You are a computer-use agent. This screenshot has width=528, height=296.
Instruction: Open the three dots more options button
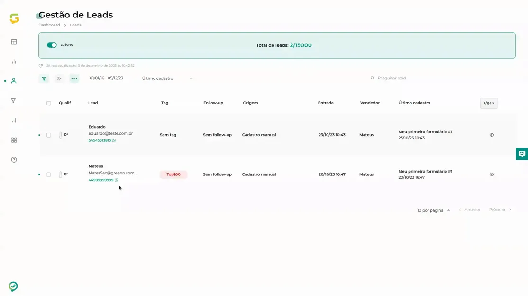[74, 78]
